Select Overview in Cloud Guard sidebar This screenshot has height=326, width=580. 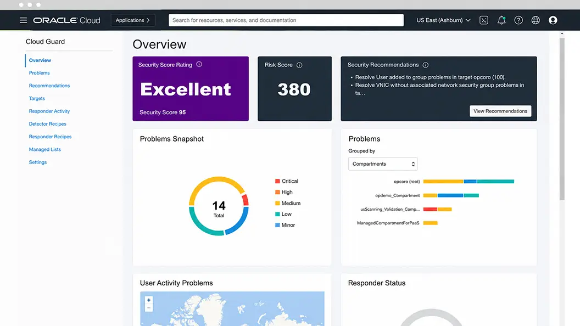coord(40,60)
